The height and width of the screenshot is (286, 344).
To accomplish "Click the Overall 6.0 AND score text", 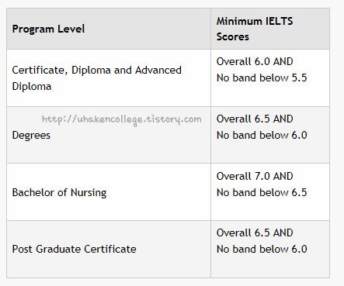I will (x=255, y=61).
